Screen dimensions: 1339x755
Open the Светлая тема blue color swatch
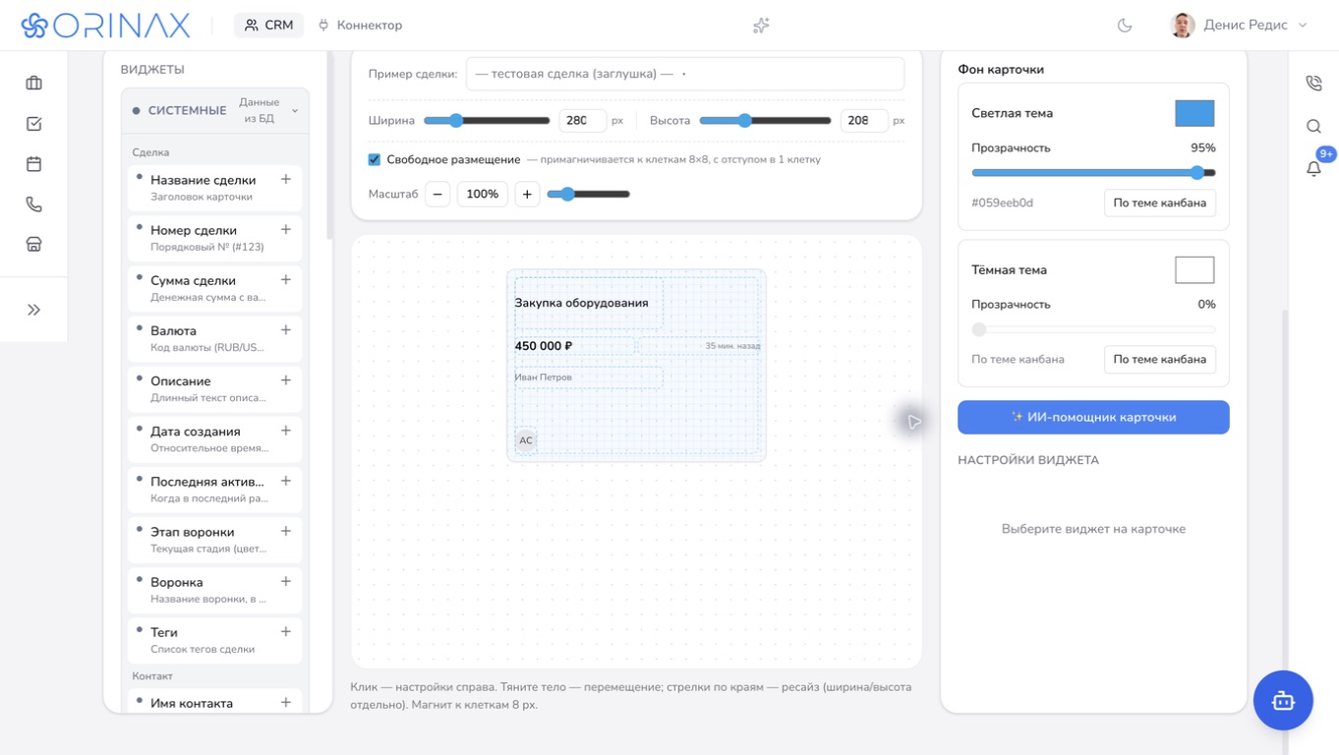coord(1194,113)
